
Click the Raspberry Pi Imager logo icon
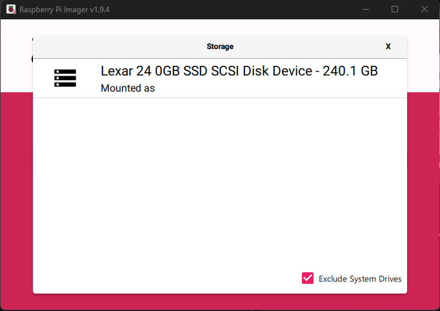tap(11, 9)
